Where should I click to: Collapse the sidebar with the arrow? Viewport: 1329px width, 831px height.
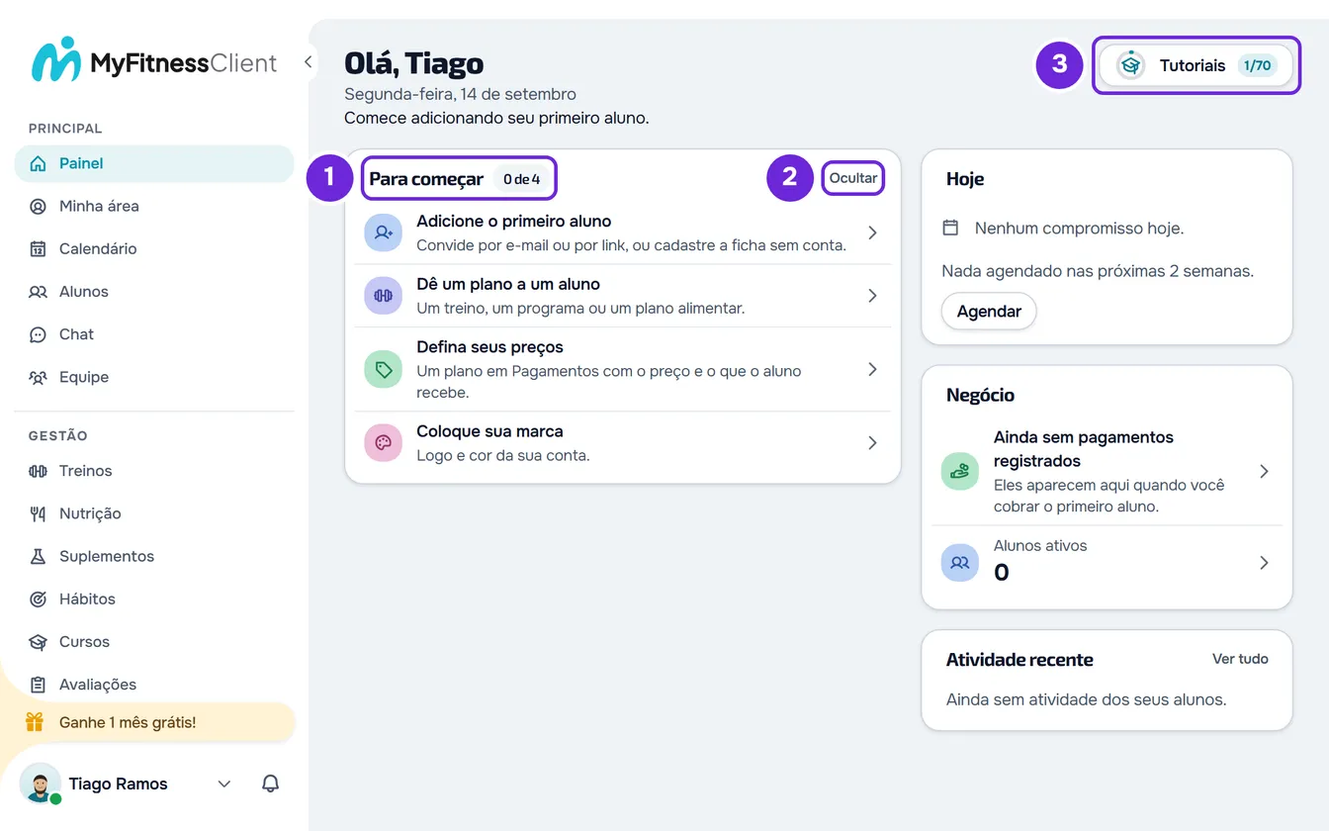pos(308,61)
